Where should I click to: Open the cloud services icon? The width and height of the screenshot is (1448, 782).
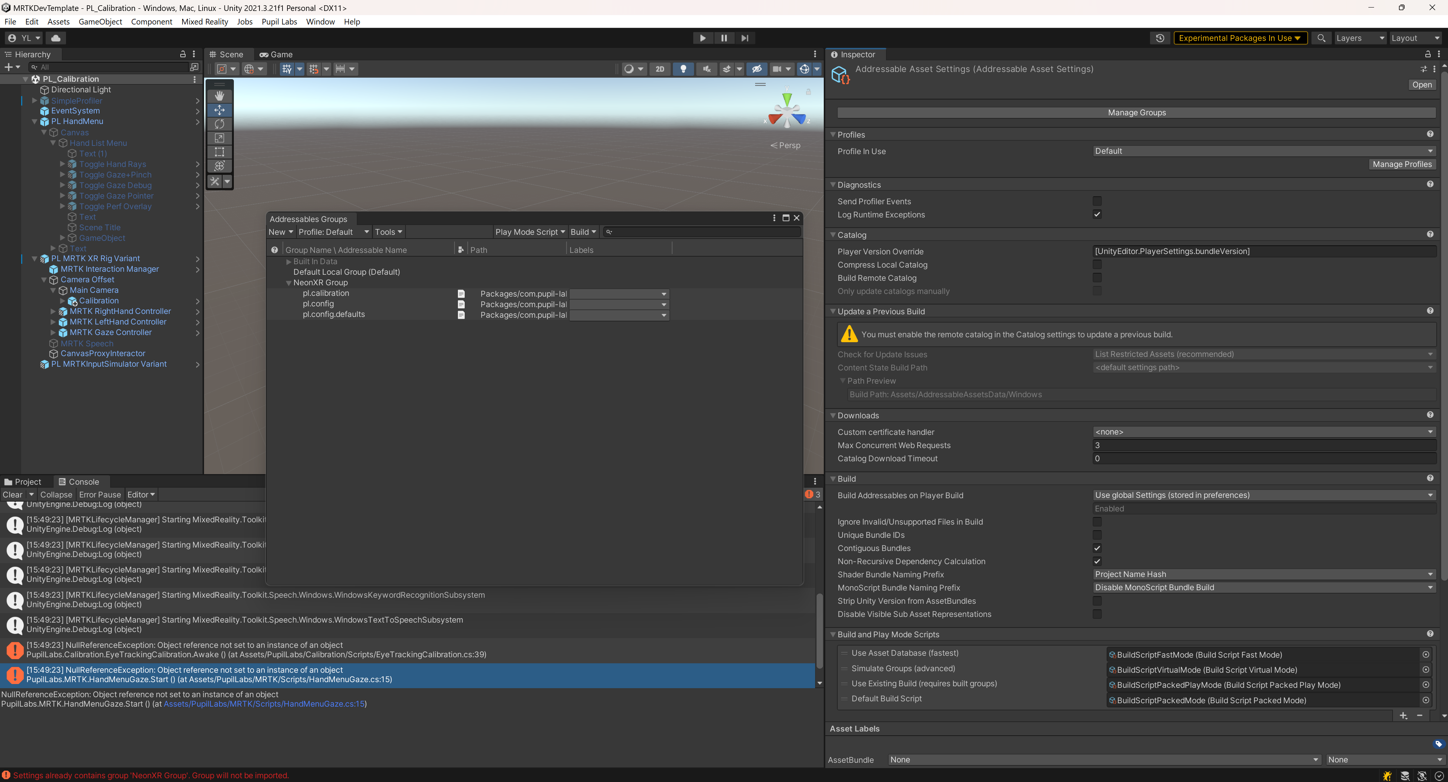coord(55,38)
